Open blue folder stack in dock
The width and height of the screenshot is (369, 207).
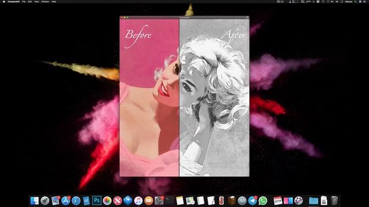pos(314,201)
